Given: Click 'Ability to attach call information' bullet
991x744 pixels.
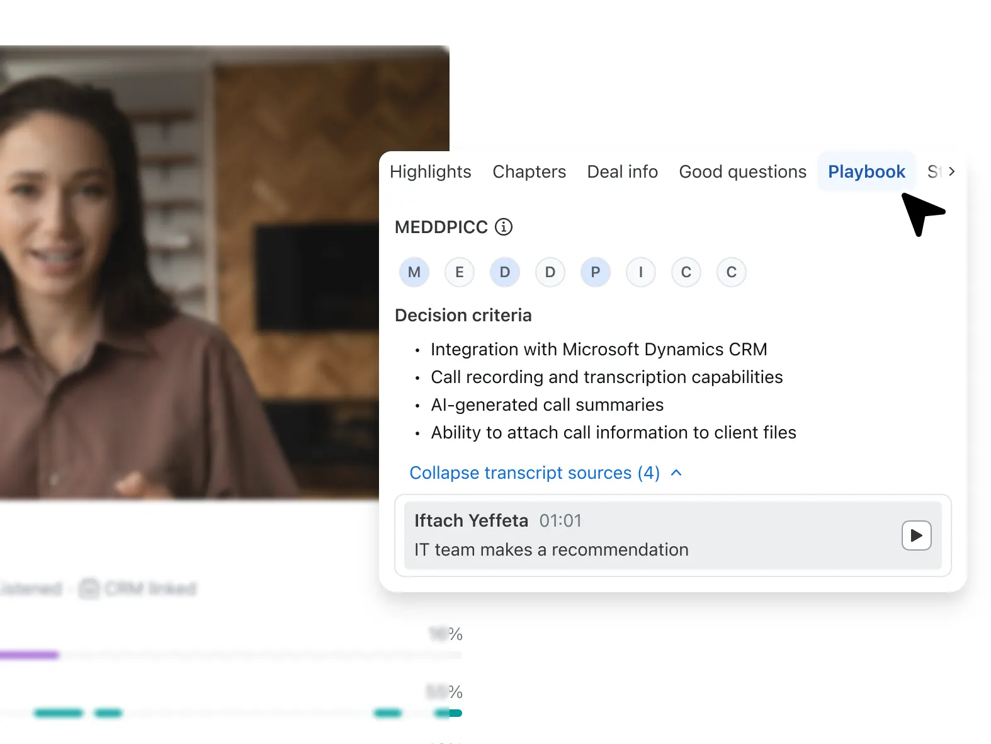Looking at the screenshot, I should [613, 432].
